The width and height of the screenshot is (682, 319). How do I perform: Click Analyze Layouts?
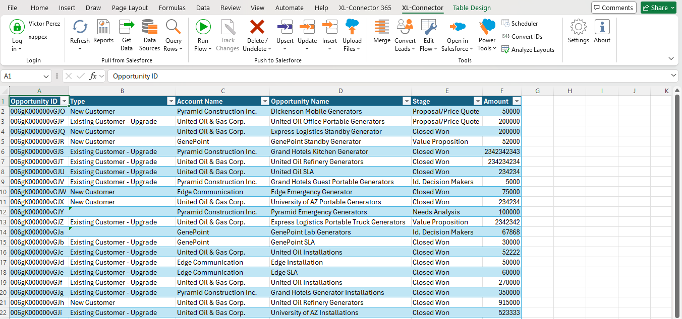tap(528, 50)
